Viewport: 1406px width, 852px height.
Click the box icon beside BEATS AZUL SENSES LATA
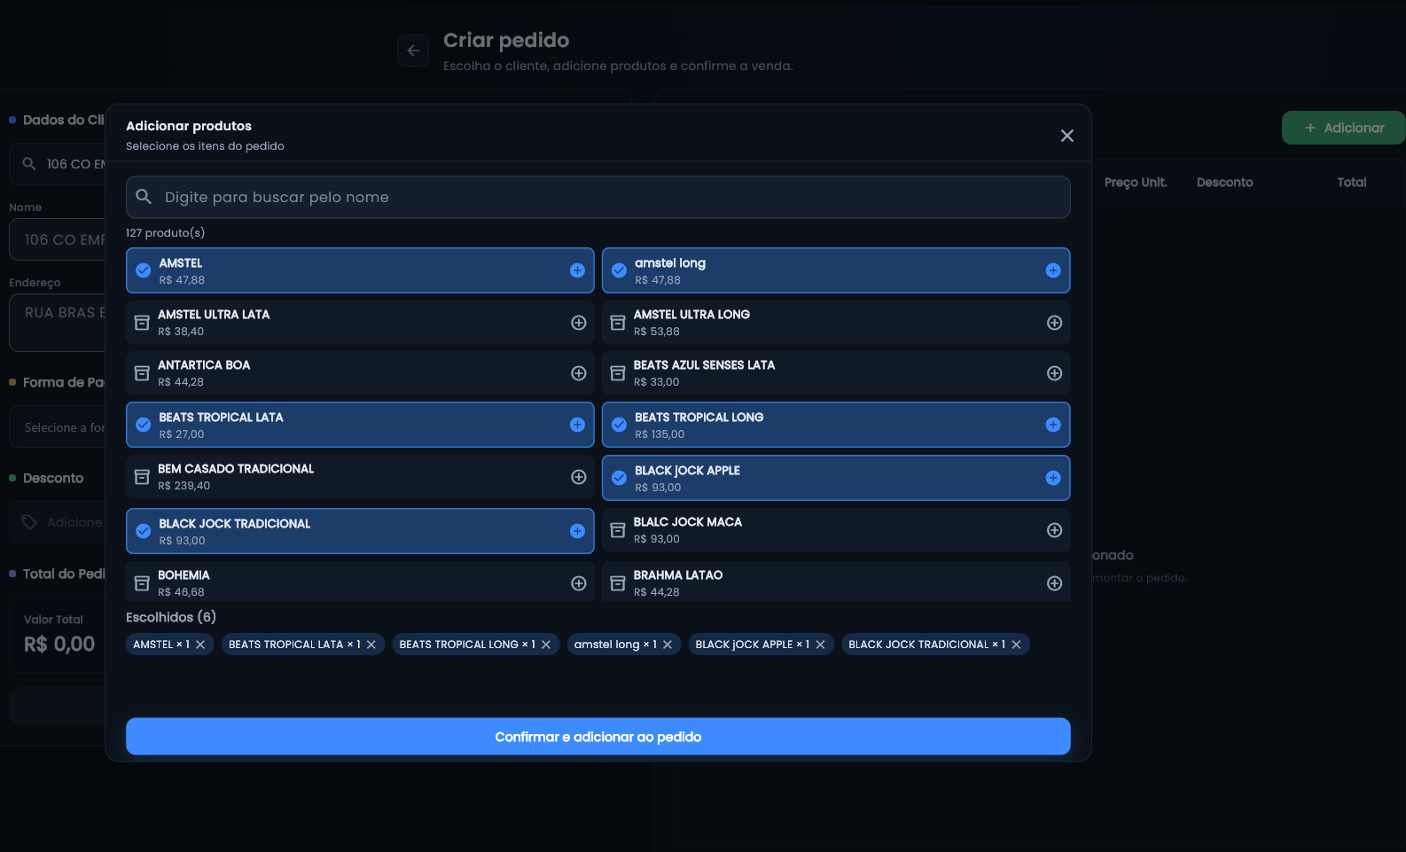pyautogui.click(x=618, y=373)
